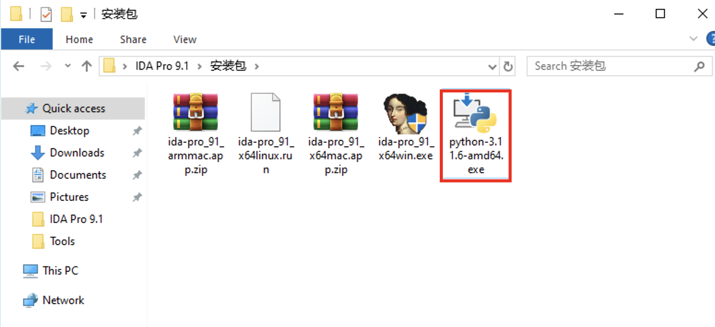Select Quick access in navigation pane
Screen dimensions: 715x327
[x=73, y=108]
